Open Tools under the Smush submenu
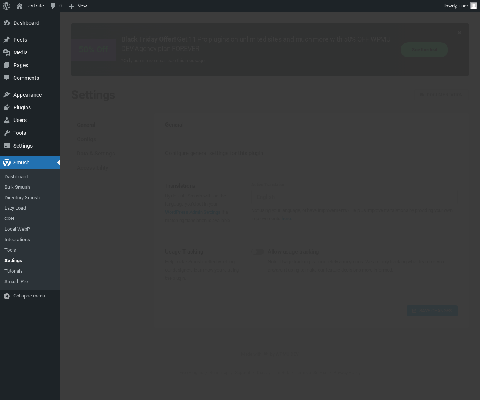The height and width of the screenshot is (400, 480). [10, 250]
